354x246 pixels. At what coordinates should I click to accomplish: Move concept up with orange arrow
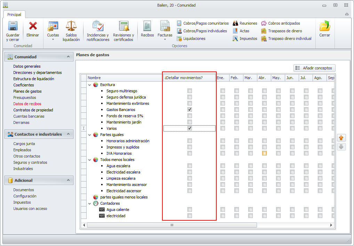[x=341, y=138]
